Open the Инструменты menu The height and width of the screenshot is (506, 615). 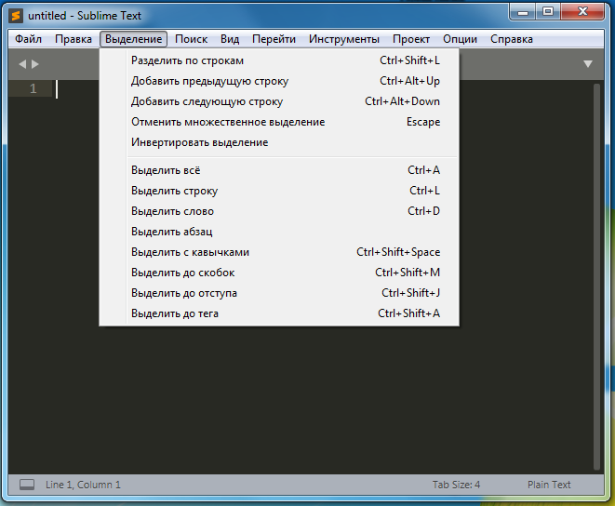point(344,39)
